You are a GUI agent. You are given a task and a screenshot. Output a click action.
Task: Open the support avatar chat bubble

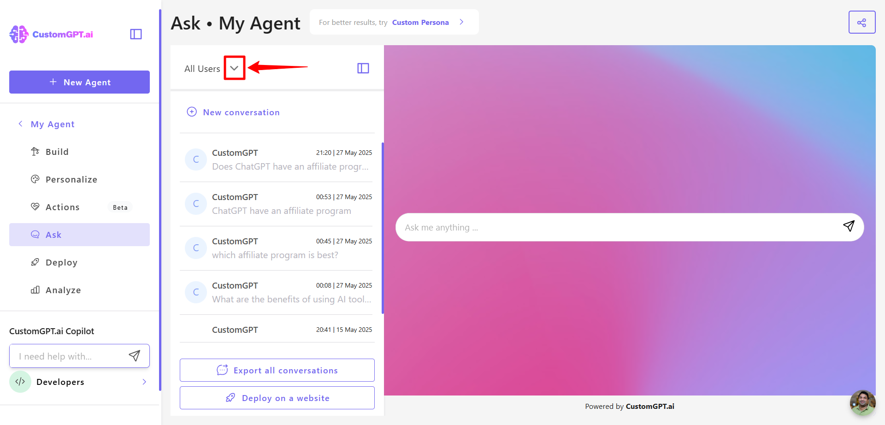tap(862, 402)
